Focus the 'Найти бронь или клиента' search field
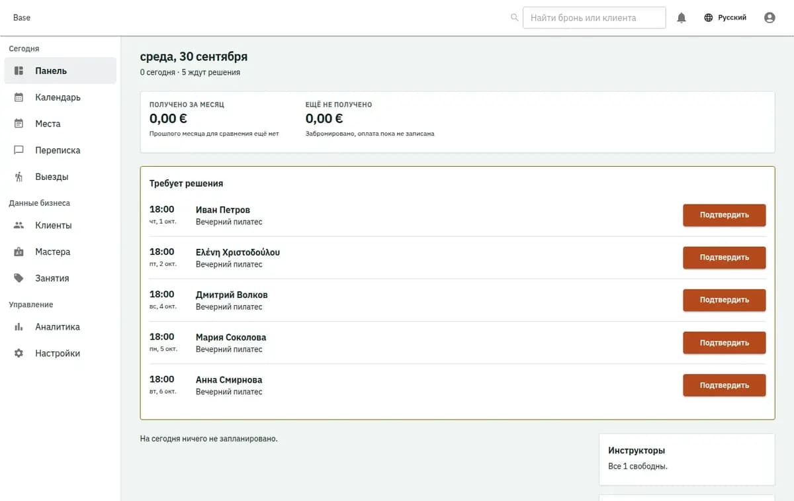This screenshot has height=501, width=794. pyautogui.click(x=594, y=18)
